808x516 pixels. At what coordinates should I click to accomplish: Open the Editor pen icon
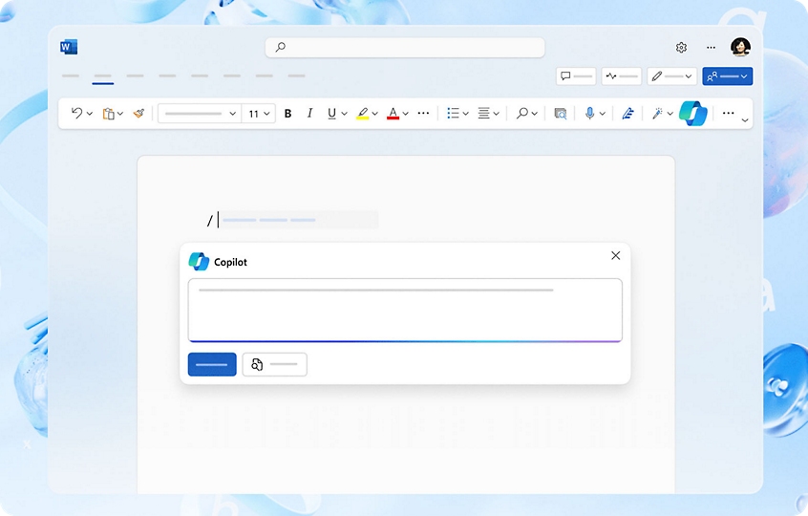[x=627, y=113]
